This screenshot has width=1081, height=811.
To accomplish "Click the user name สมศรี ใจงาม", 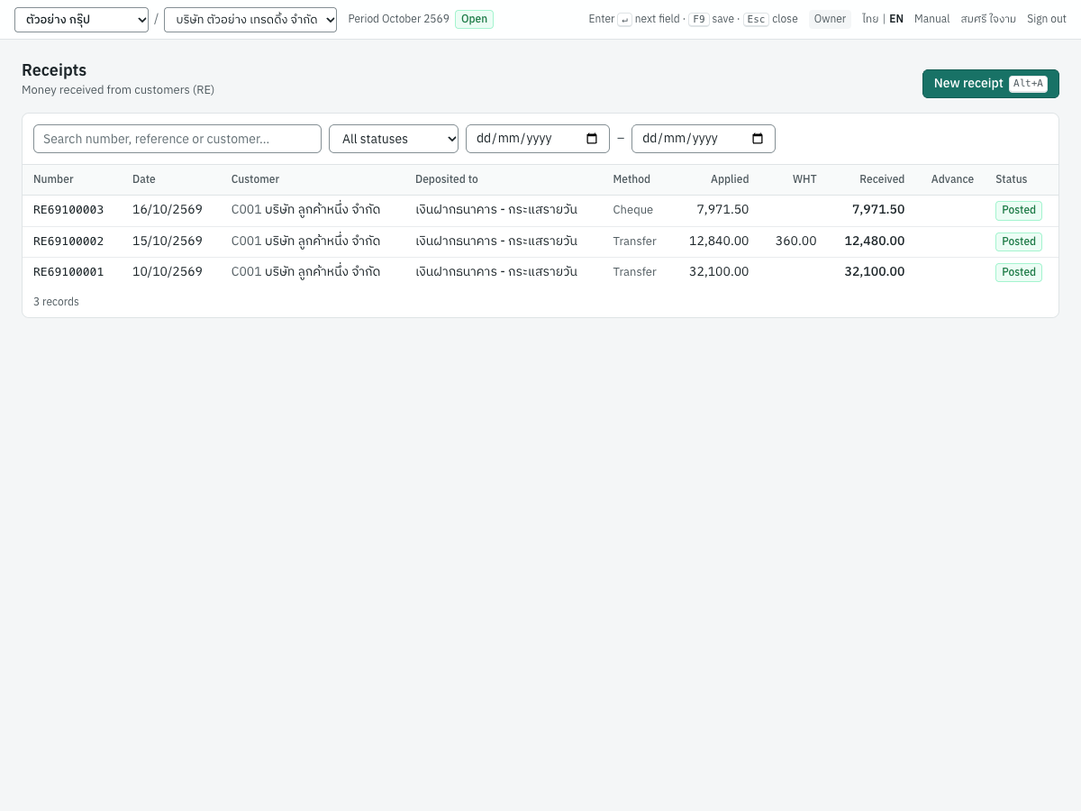I will [x=988, y=19].
